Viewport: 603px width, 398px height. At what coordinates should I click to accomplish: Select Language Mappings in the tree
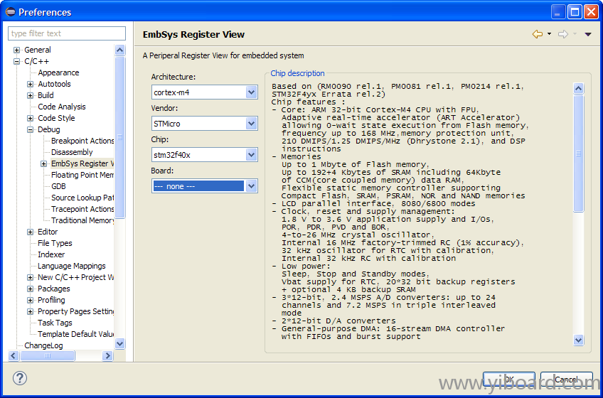(x=71, y=266)
